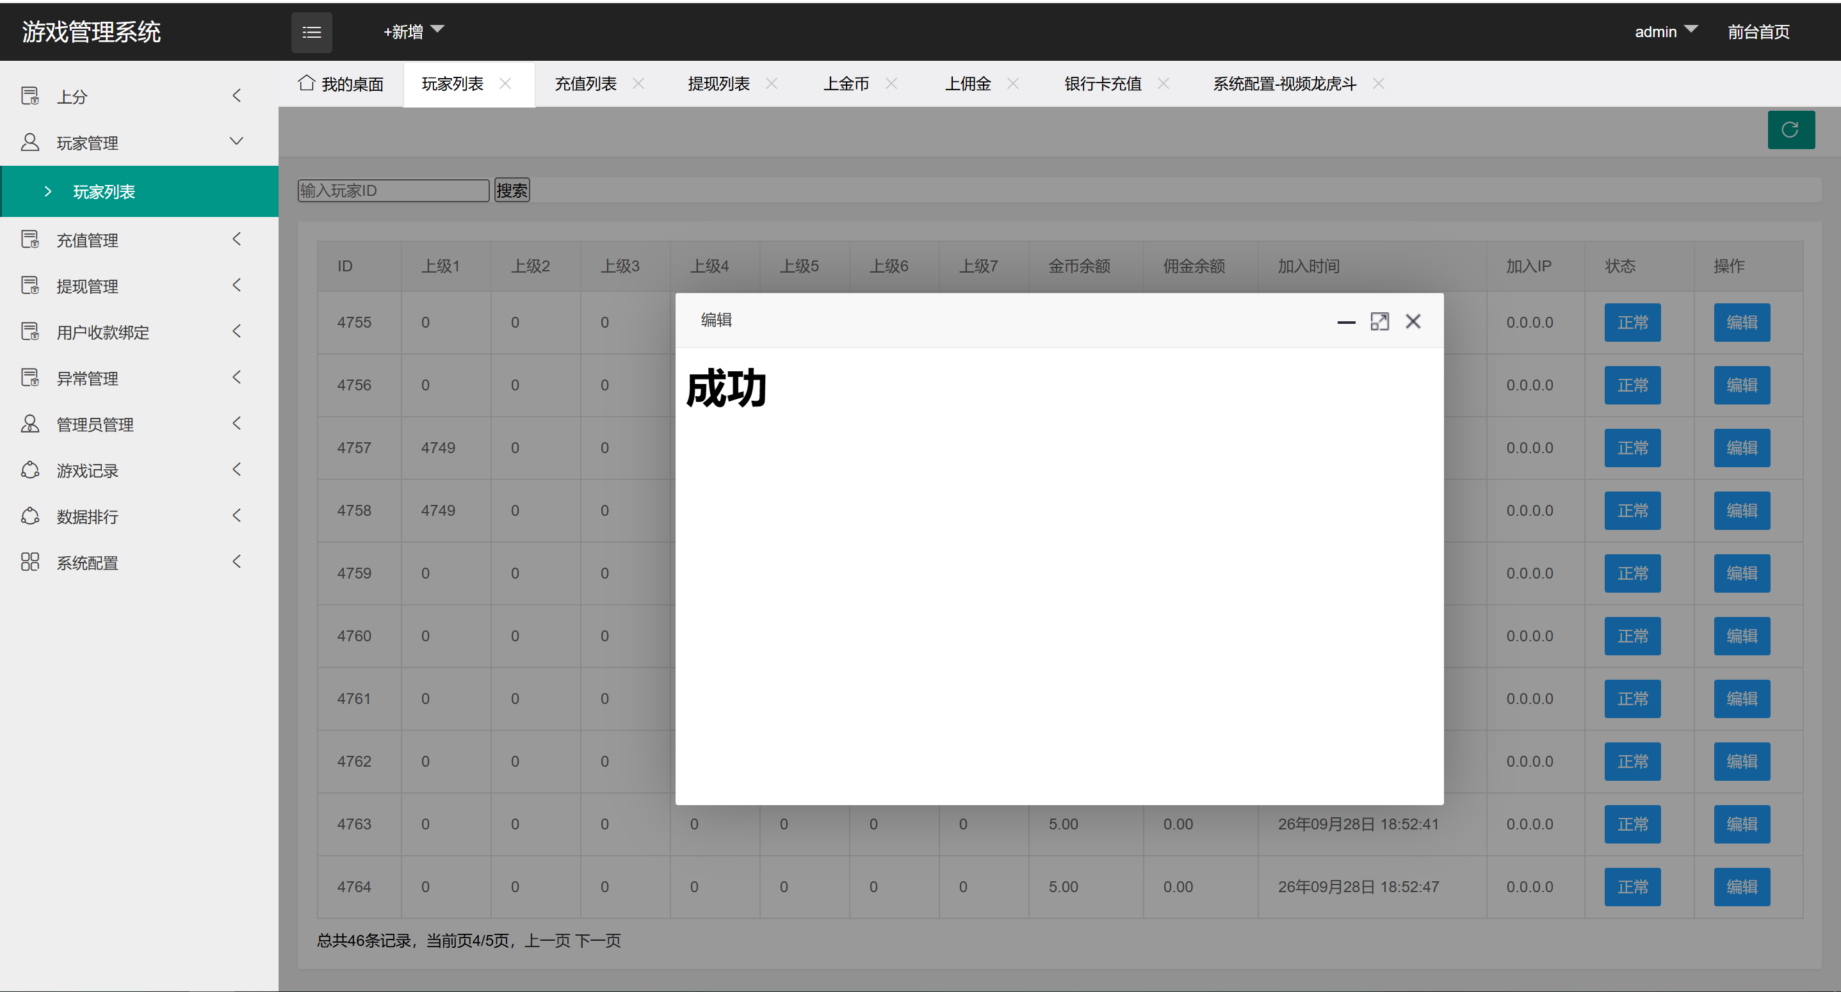
Task: Maximize the 编辑 dialog with the expand icon
Action: click(1379, 321)
